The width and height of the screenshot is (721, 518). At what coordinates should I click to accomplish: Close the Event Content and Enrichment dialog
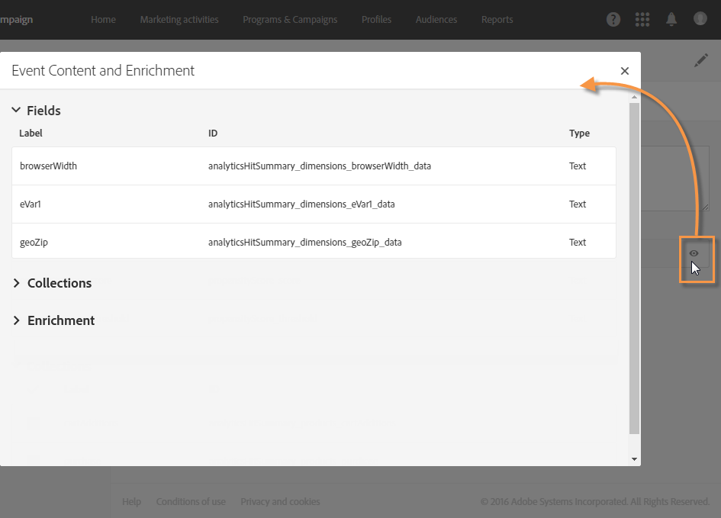(624, 71)
